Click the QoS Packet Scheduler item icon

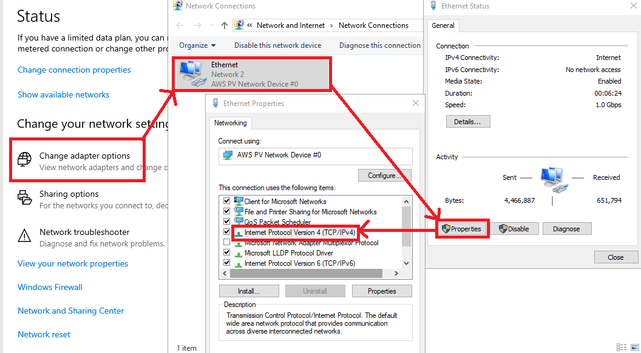point(239,222)
